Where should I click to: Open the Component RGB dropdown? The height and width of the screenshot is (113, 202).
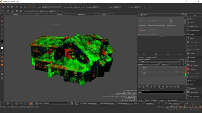pos(129,103)
